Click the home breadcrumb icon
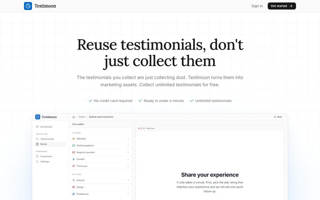Image resolution: width=320 pixels, height=200 pixels. pyautogui.click(x=74, y=117)
